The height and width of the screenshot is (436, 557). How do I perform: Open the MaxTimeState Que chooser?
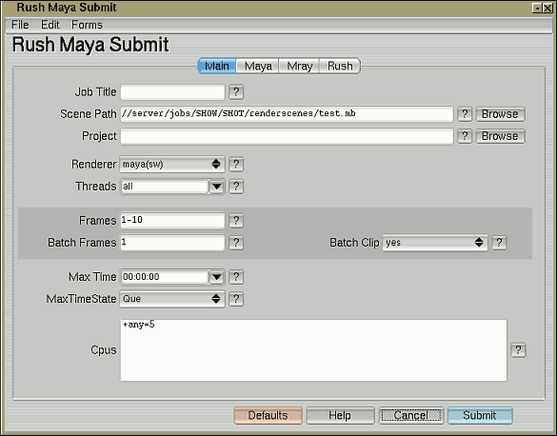pos(172,299)
